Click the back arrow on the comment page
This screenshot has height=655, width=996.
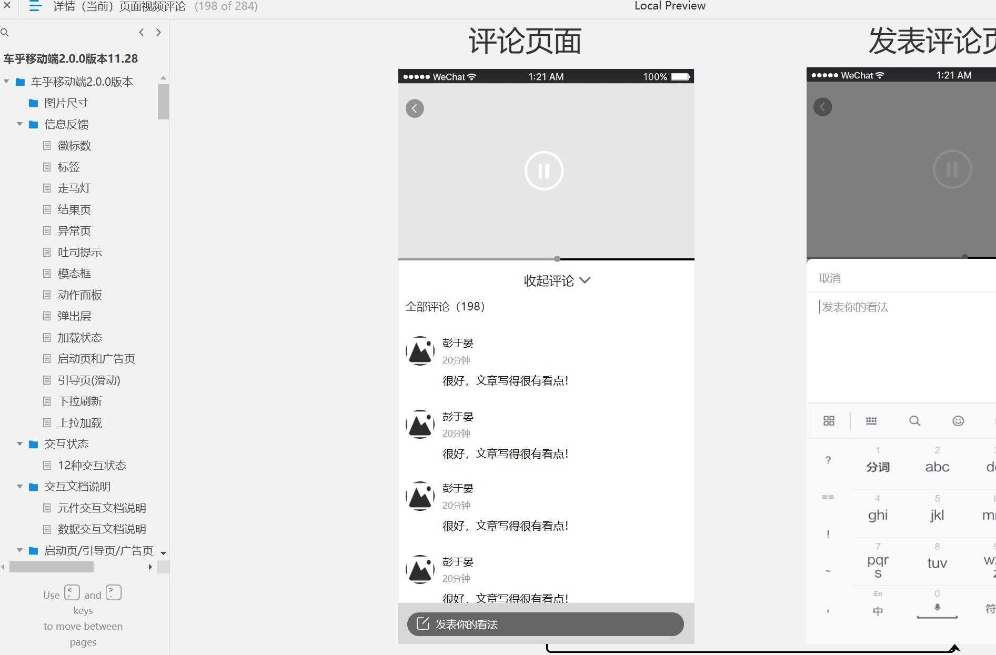pyautogui.click(x=415, y=108)
